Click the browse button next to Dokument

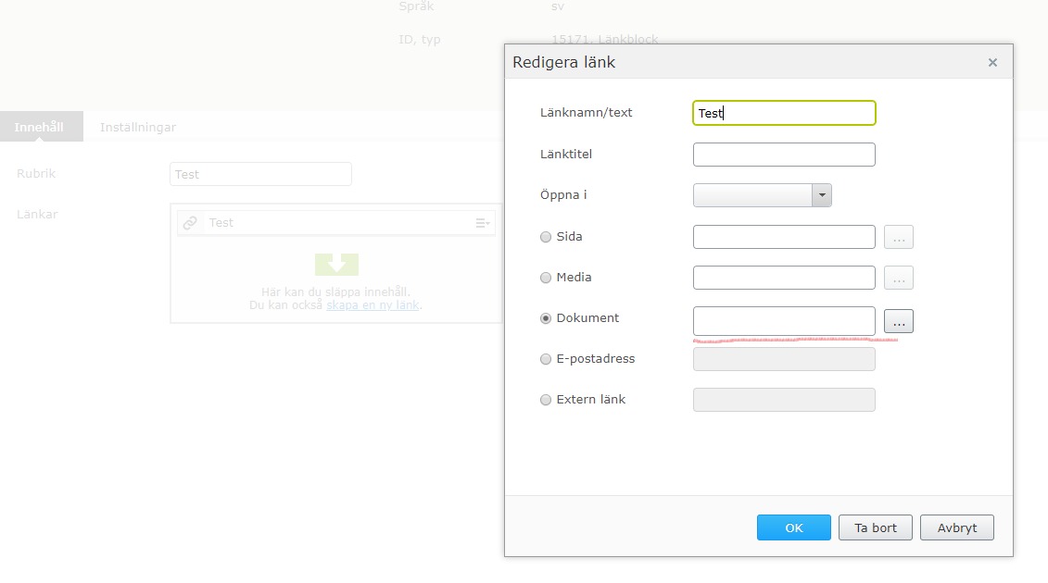coord(899,322)
